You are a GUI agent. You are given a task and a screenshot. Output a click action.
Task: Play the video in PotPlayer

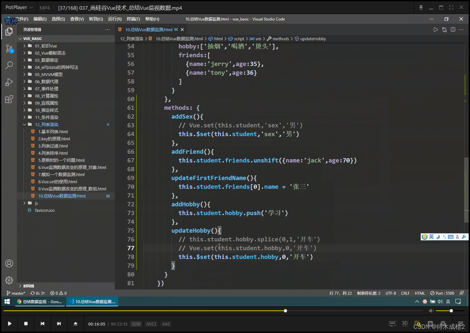click(10, 324)
